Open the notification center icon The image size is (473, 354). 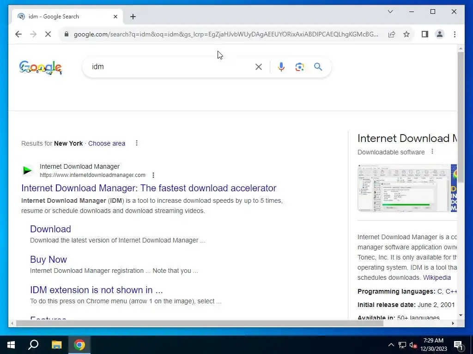[458, 345]
